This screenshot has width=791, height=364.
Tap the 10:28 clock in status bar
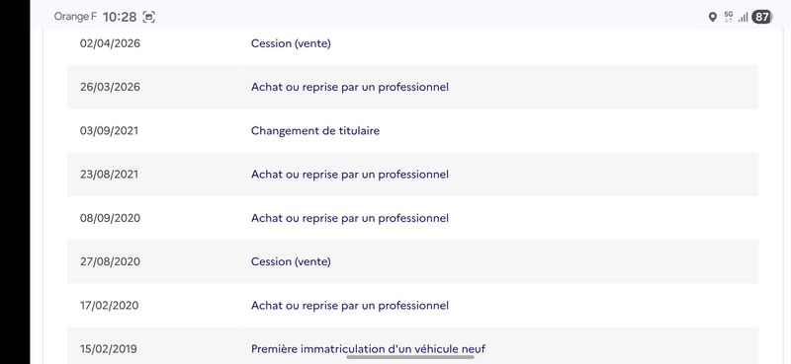(120, 17)
